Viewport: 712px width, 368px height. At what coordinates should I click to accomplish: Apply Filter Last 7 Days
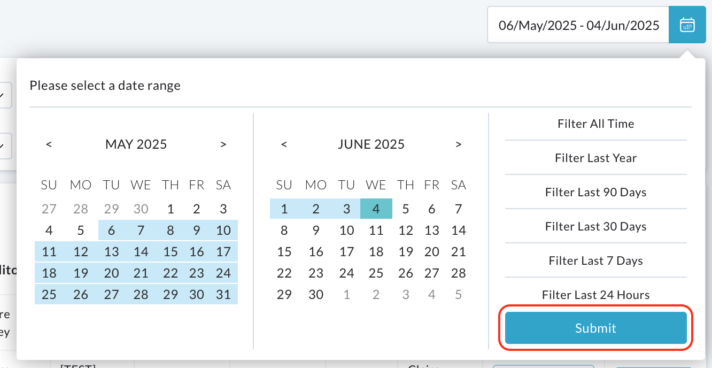595,260
